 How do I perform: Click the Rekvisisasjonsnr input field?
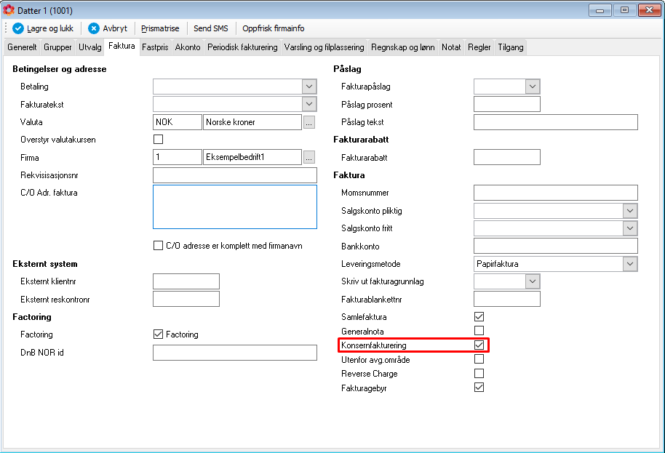[235, 175]
